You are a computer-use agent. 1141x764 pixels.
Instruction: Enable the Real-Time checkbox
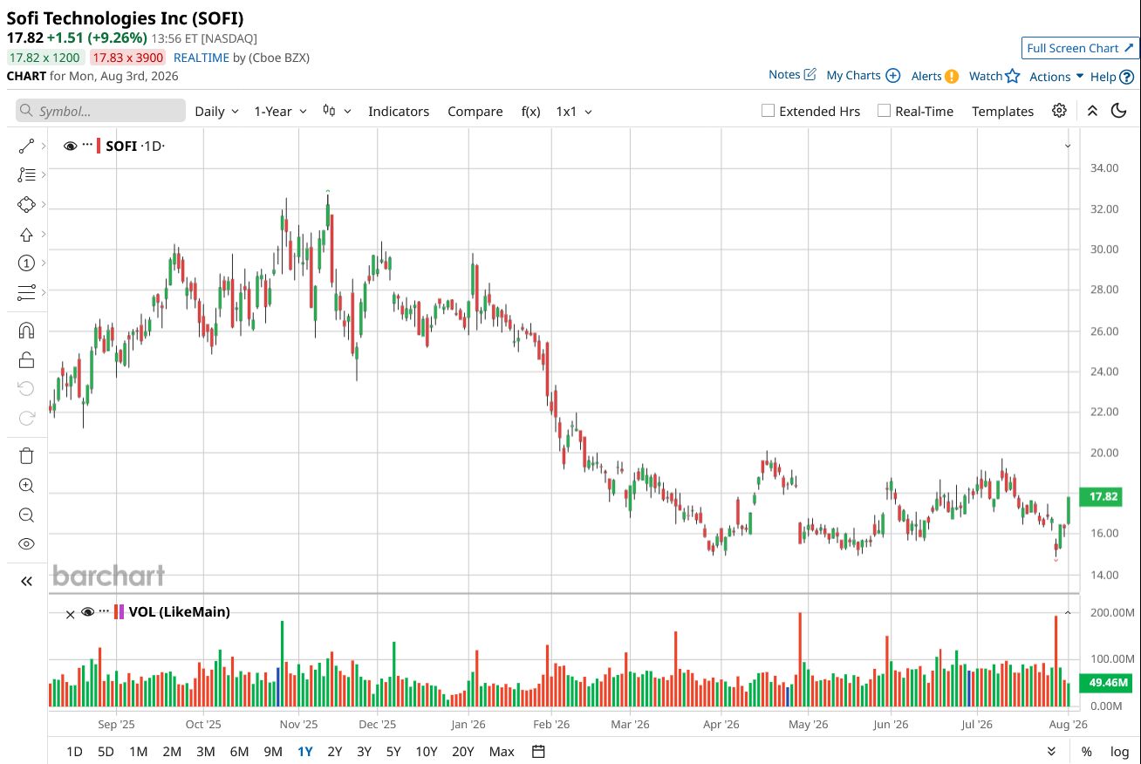pyautogui.click(x=884, y=111)
